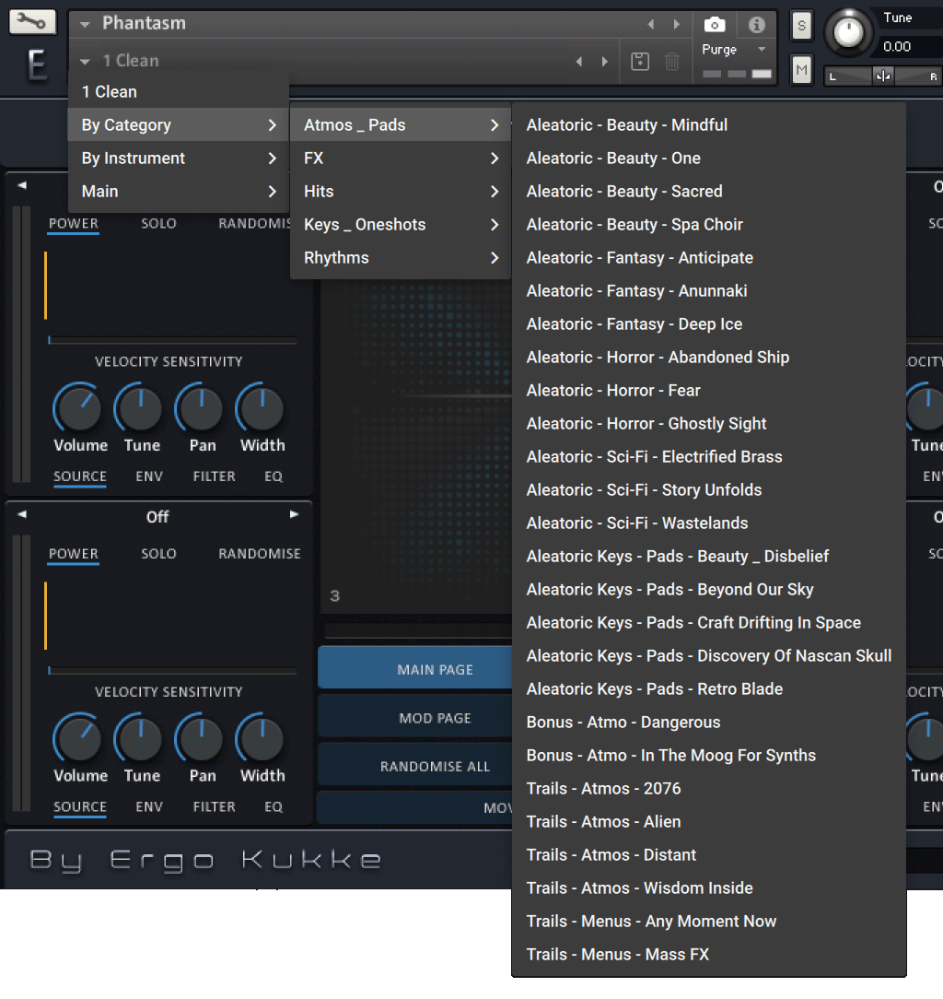Go to next instrument next to Phantasm
This screenshot has width=943, height=999.
(x=676, y=24)
